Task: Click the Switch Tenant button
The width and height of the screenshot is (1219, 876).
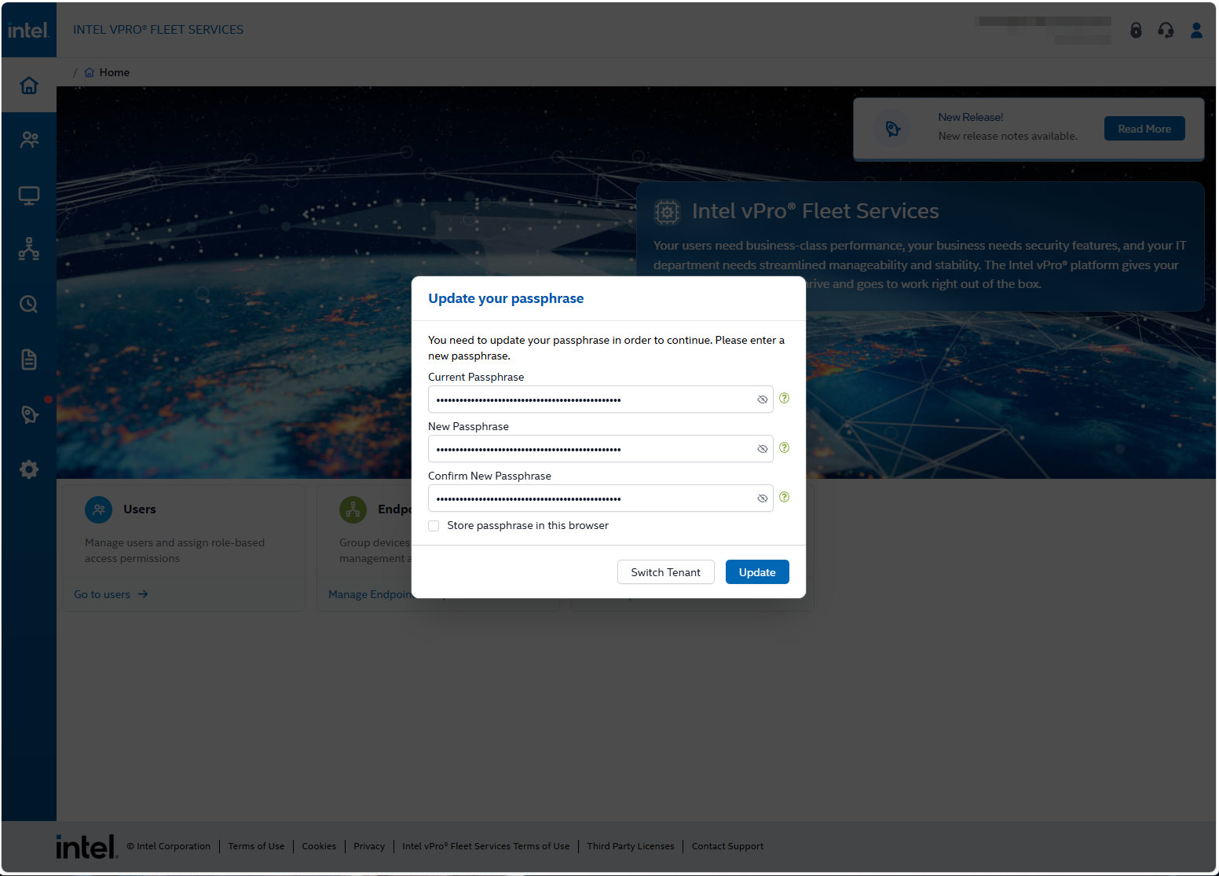Action: pyautogui.click(x=665, y=572)
